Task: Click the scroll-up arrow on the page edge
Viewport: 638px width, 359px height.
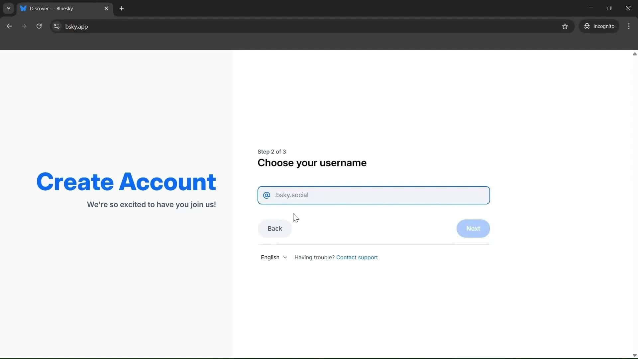Action: [634, 54]
